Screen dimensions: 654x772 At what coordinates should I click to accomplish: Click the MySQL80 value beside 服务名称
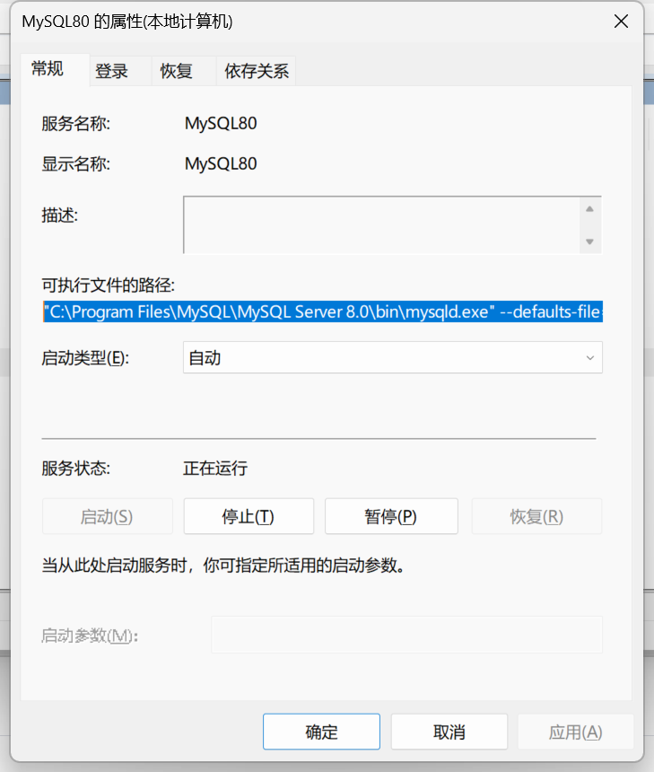(x=221, y=124)
